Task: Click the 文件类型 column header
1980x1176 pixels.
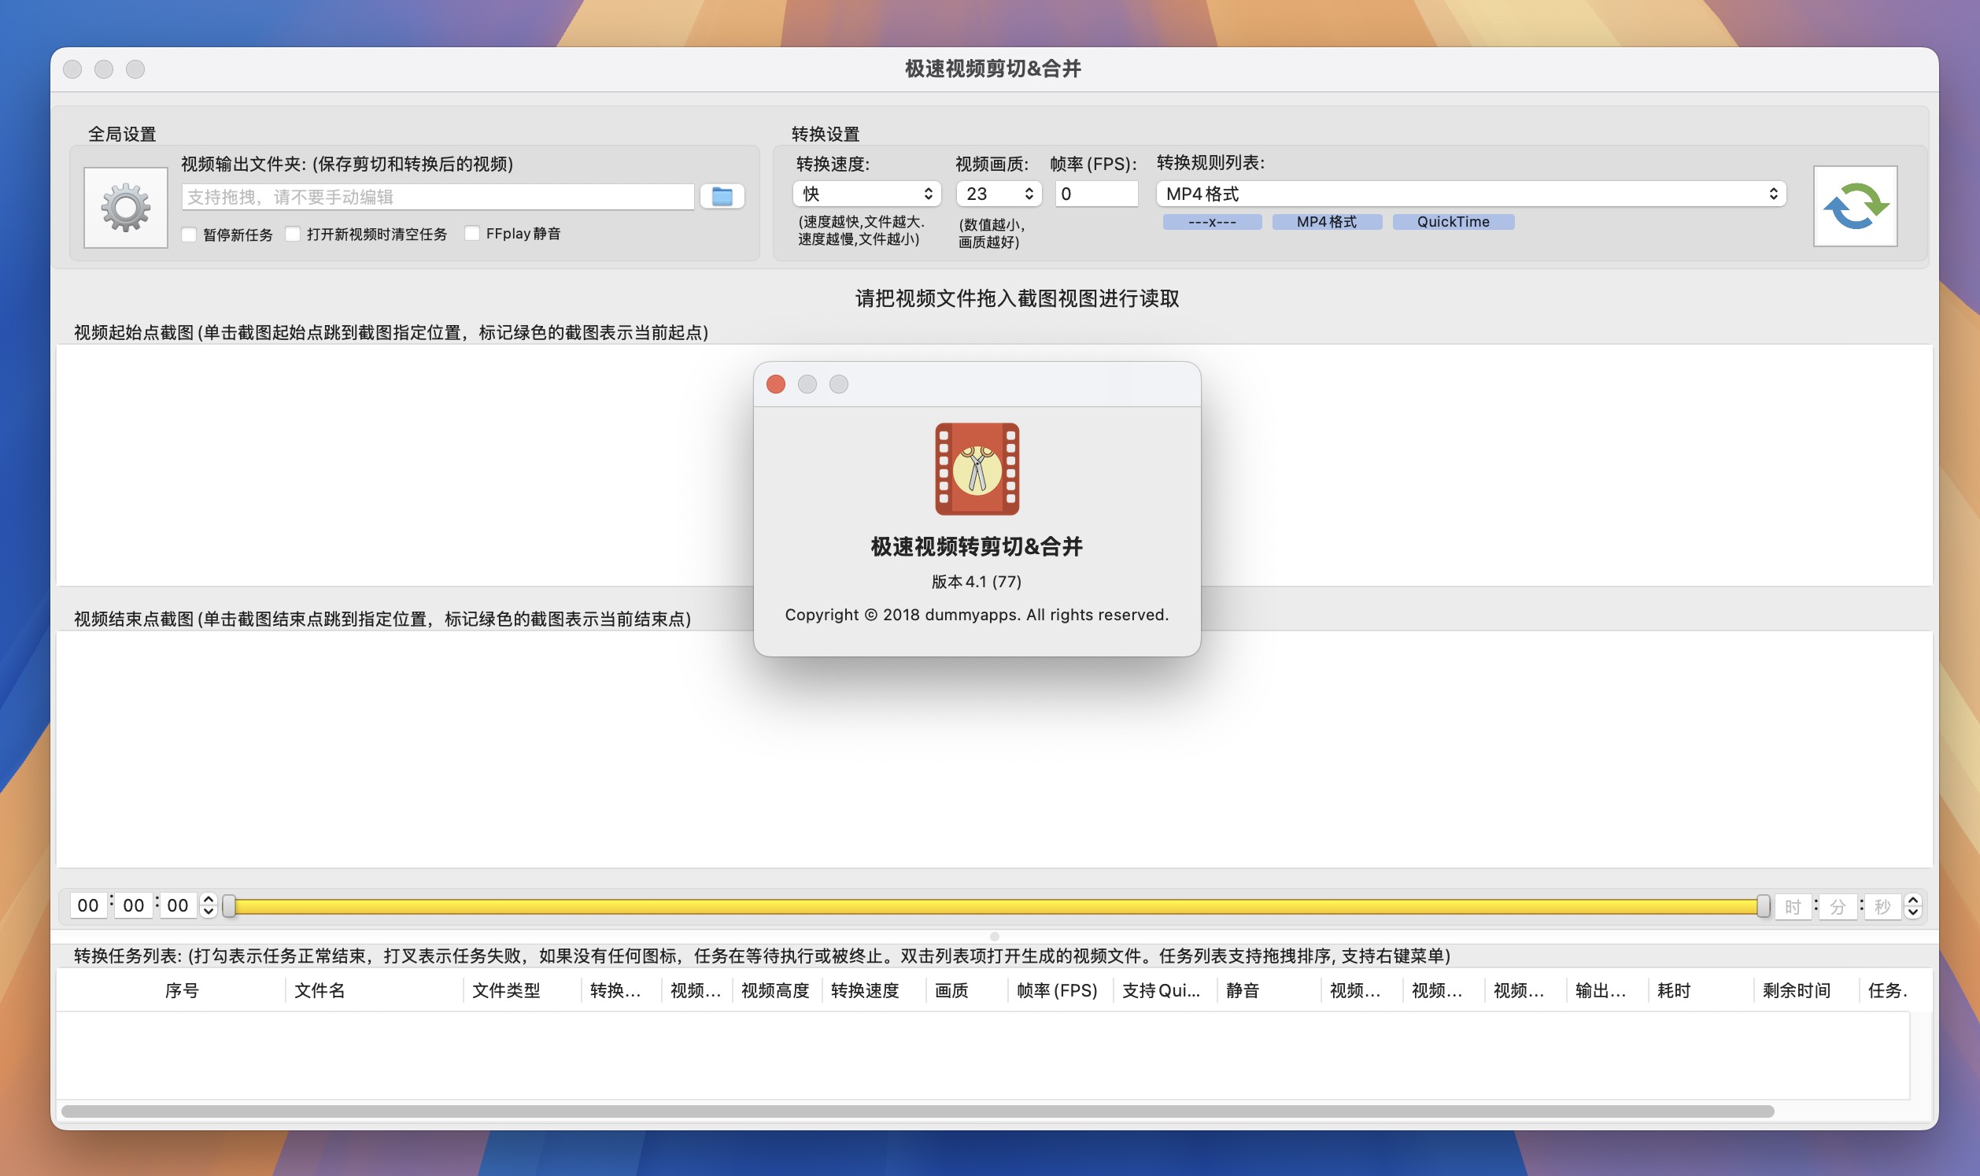Action: tap(523, 990)
